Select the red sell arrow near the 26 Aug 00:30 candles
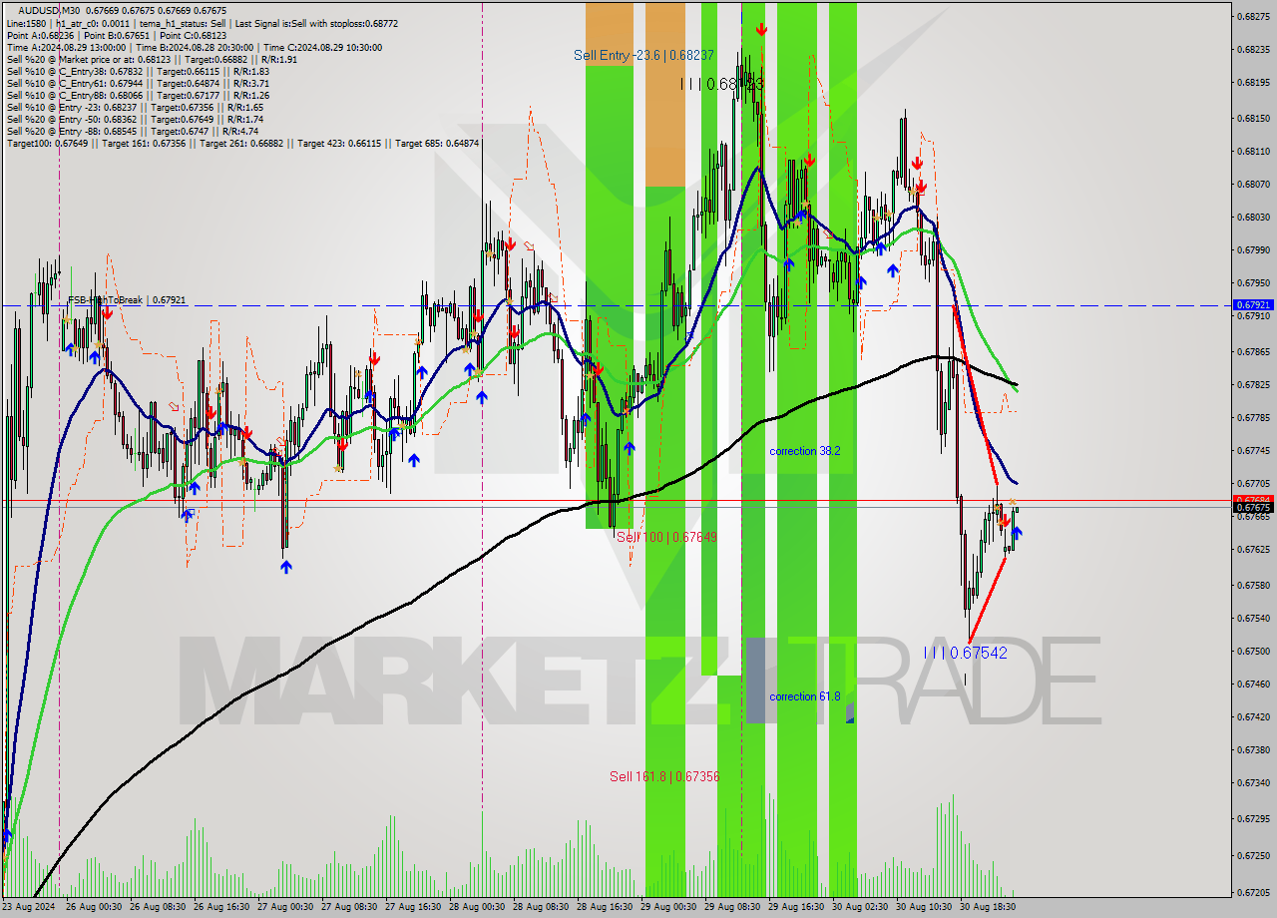This screenshot has width=1277, height=918. pos(107,310)
